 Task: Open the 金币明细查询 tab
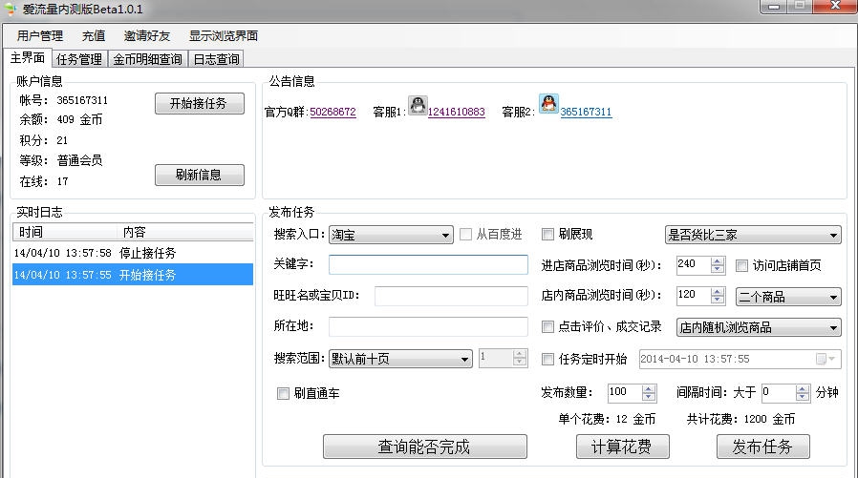(148, 59)
